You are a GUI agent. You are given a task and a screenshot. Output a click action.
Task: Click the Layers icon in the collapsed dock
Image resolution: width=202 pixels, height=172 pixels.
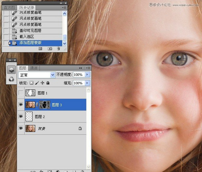pyautogui.click(x=11, y=70)
